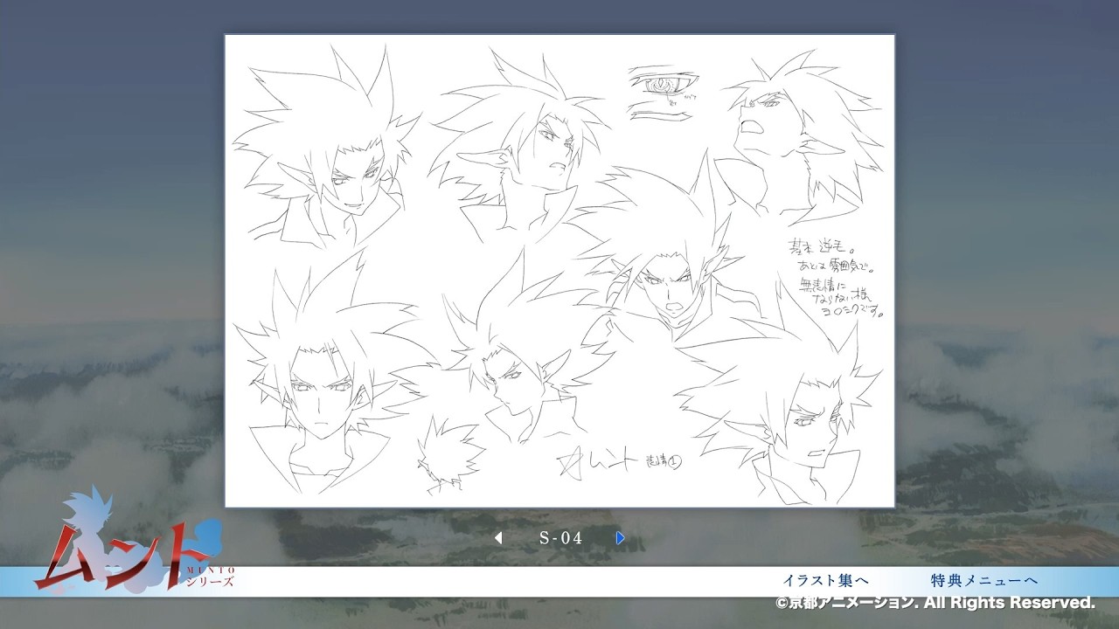Screen dimensions: 1119x629
Task: Select the S-04 page indicator
Action: pos(560,538)
